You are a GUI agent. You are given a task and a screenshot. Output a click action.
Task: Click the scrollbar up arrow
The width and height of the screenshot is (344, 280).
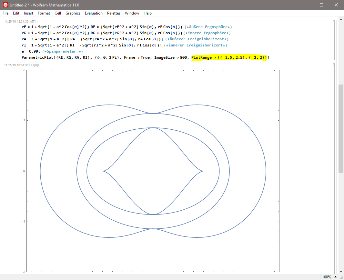[x=341, y=20]
